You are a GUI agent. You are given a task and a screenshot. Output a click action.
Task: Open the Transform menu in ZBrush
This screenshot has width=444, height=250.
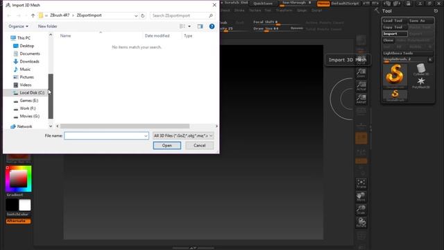[284, 10]
